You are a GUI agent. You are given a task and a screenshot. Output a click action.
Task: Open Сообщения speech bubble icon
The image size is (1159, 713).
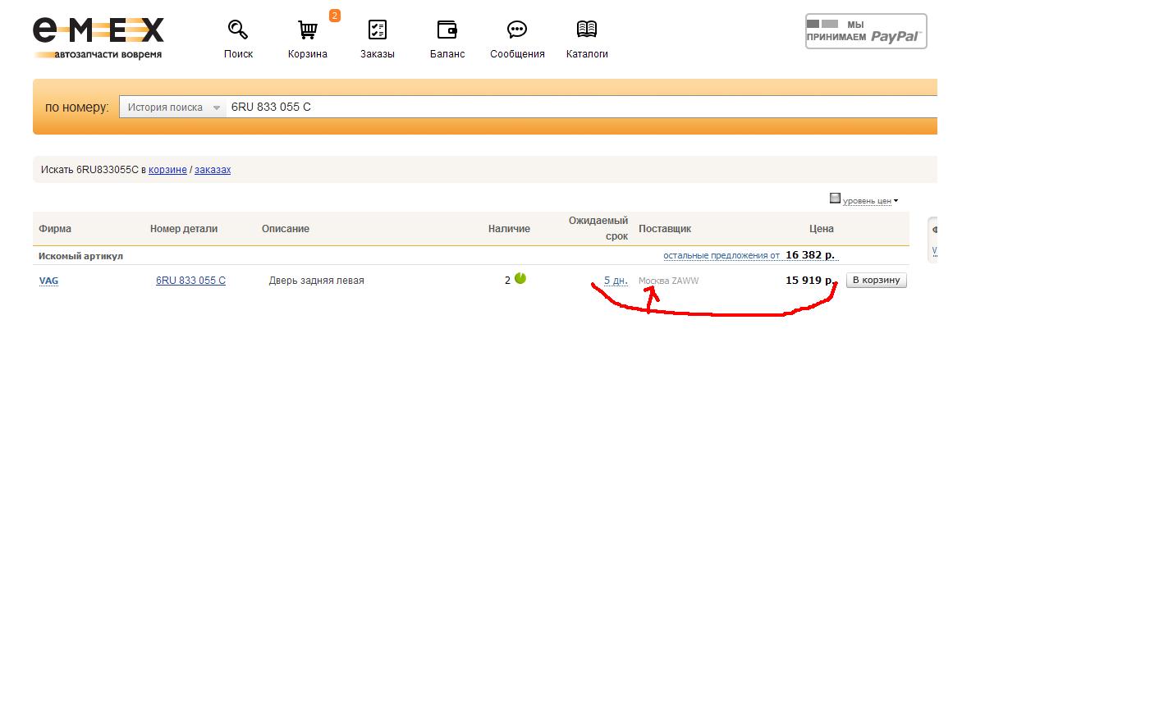tap(517, 30)
